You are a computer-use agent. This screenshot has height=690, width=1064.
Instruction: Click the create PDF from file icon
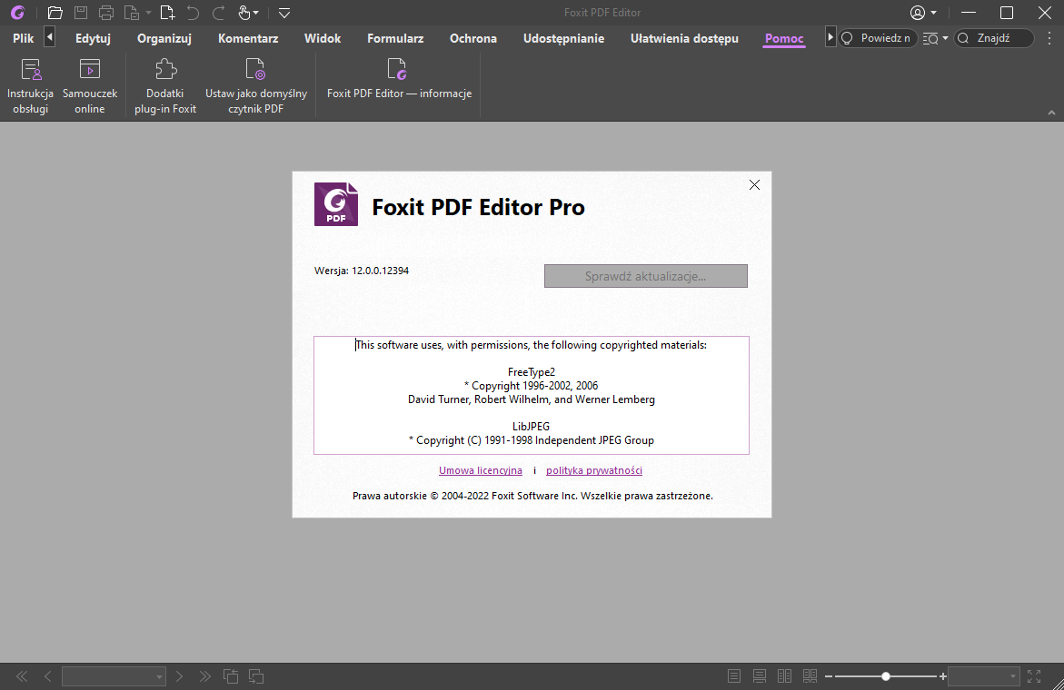[132, 12]
